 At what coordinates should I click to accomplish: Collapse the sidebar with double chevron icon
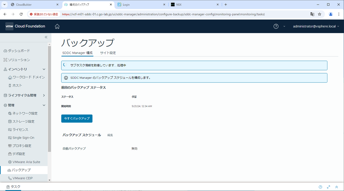[x=46, y=37]
